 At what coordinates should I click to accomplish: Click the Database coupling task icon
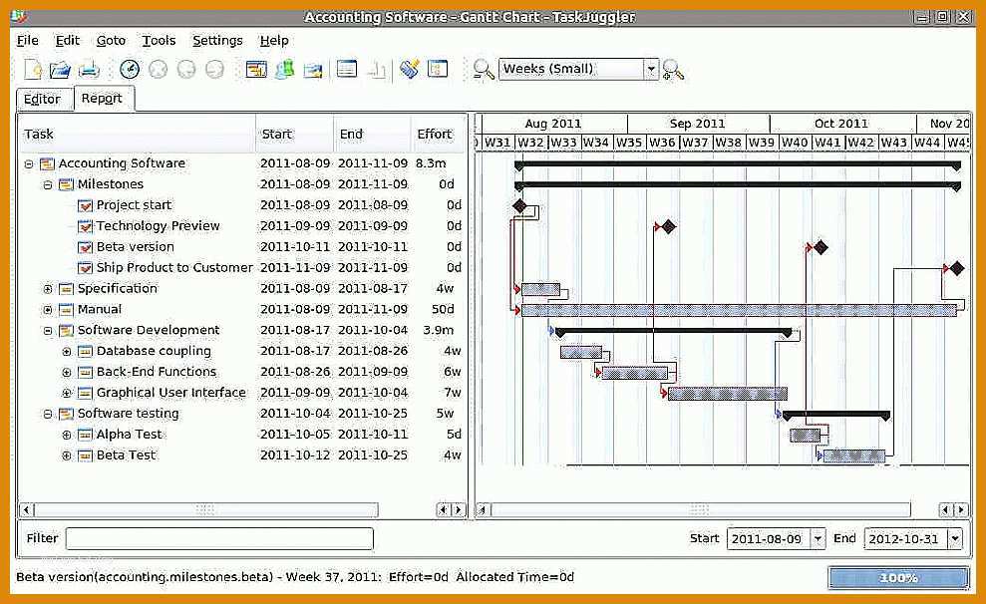point(85,352)
